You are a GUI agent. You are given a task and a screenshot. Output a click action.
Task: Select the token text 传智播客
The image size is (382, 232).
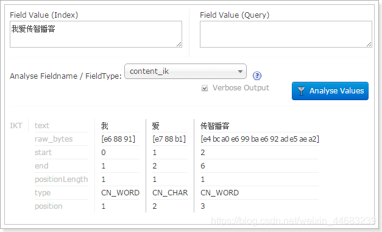(x=215, y=126)
